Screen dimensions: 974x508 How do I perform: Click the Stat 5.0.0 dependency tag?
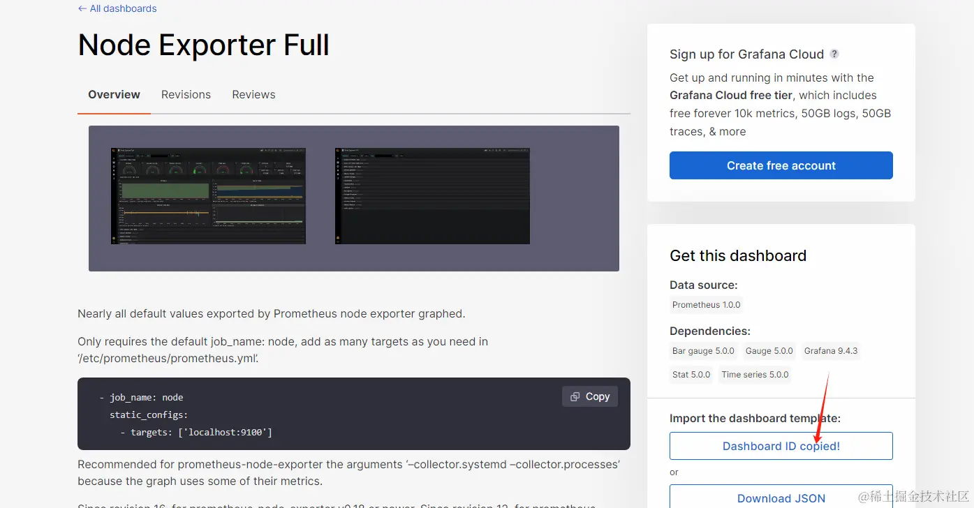[691, 375]
